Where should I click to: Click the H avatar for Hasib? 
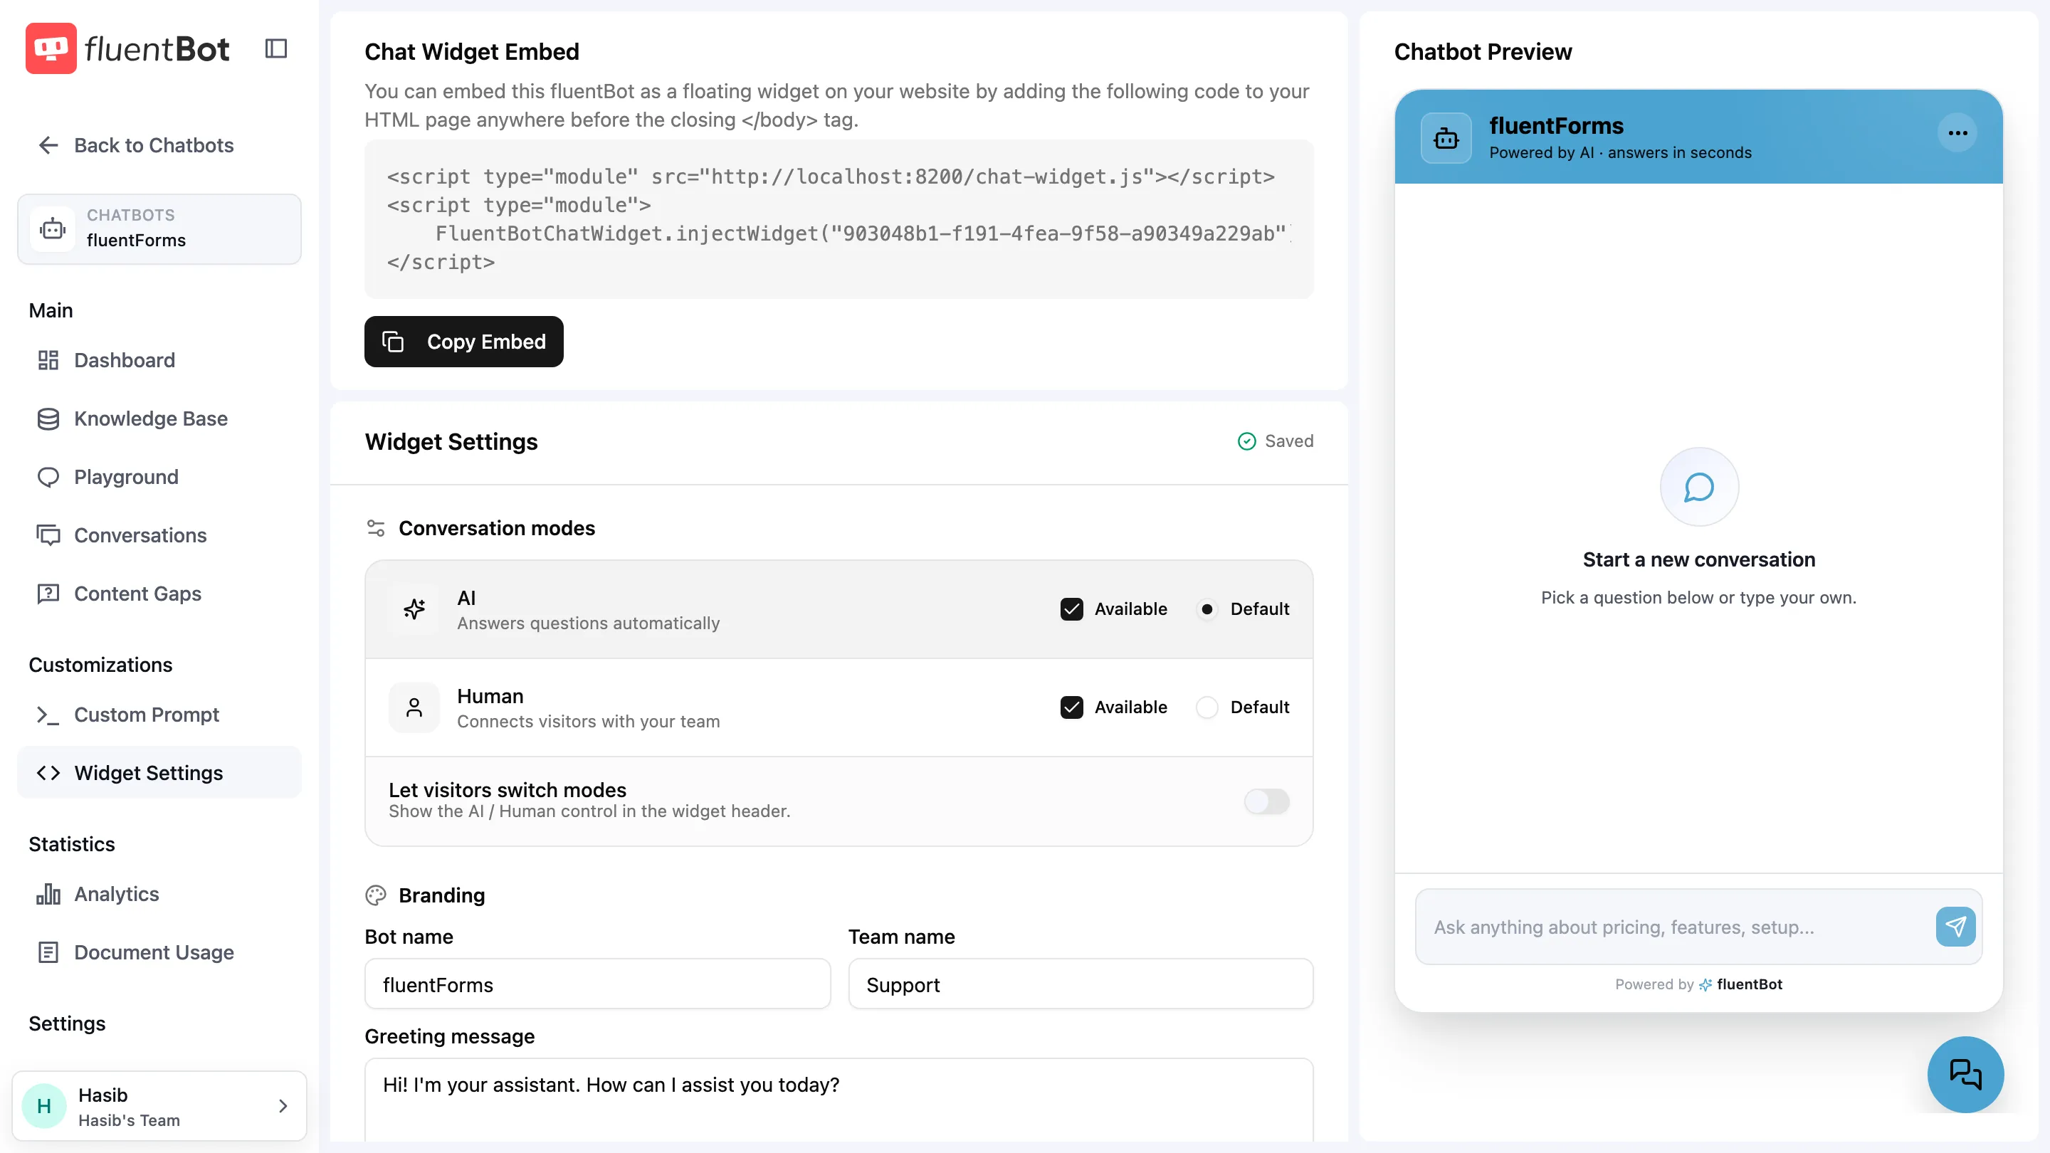coord(45,1106)
